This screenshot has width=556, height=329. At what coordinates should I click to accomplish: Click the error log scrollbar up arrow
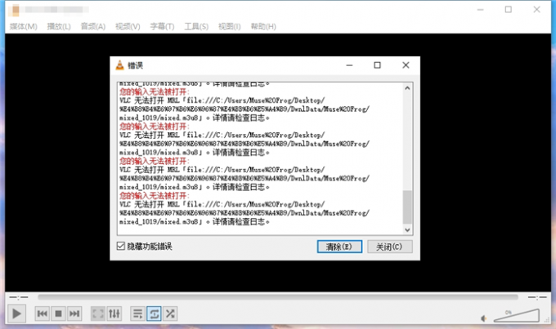(x=407, y=88)
